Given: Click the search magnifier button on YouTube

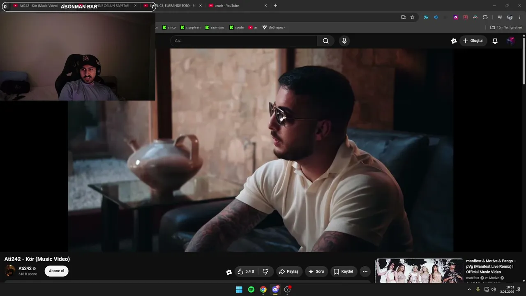Looking at the screenshot, I should [x=325, y=41].
